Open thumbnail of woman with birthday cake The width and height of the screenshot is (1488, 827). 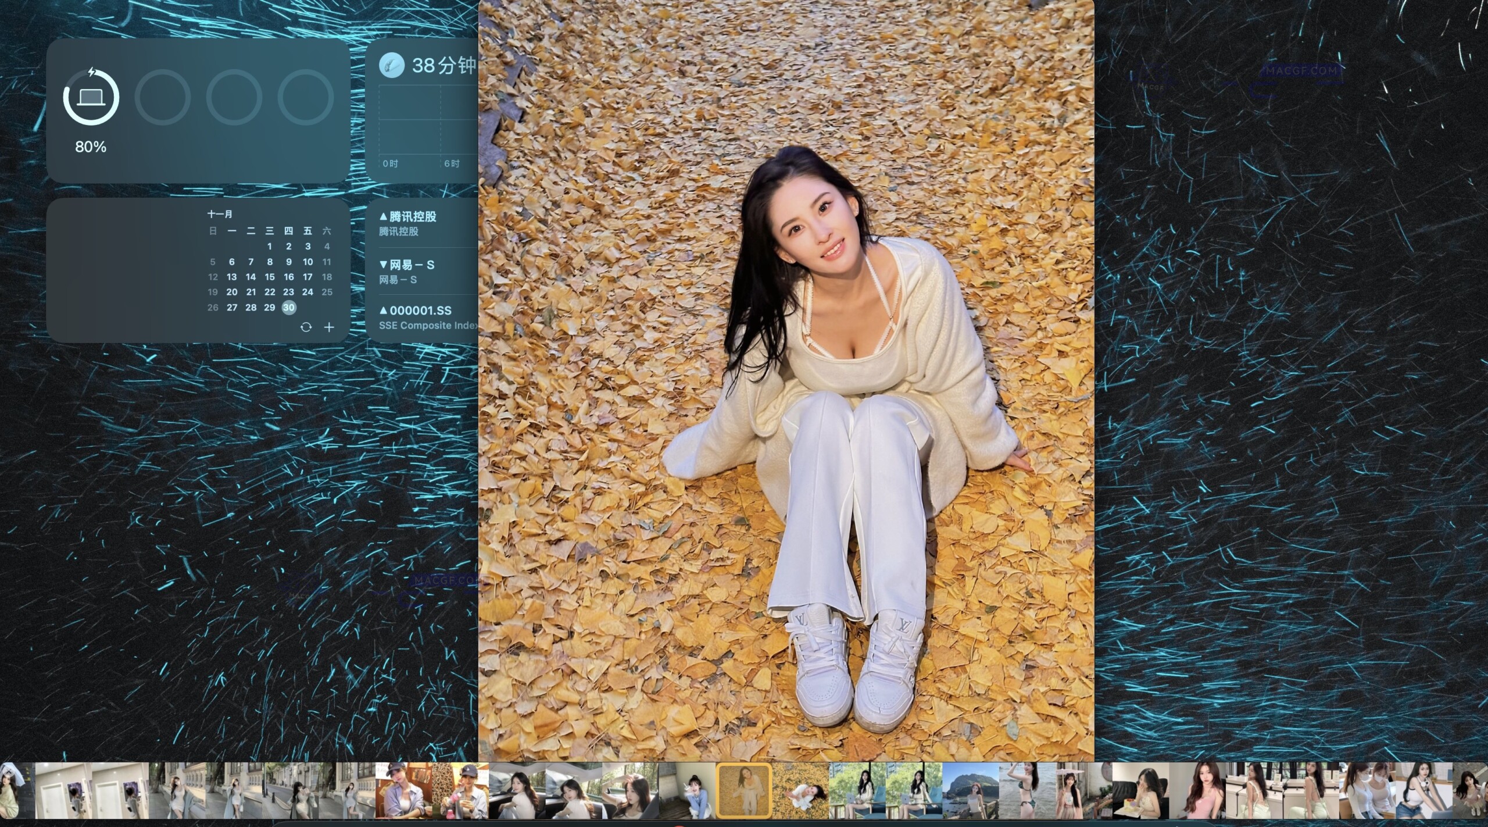pyautogui.click(x=1140, y=790)
